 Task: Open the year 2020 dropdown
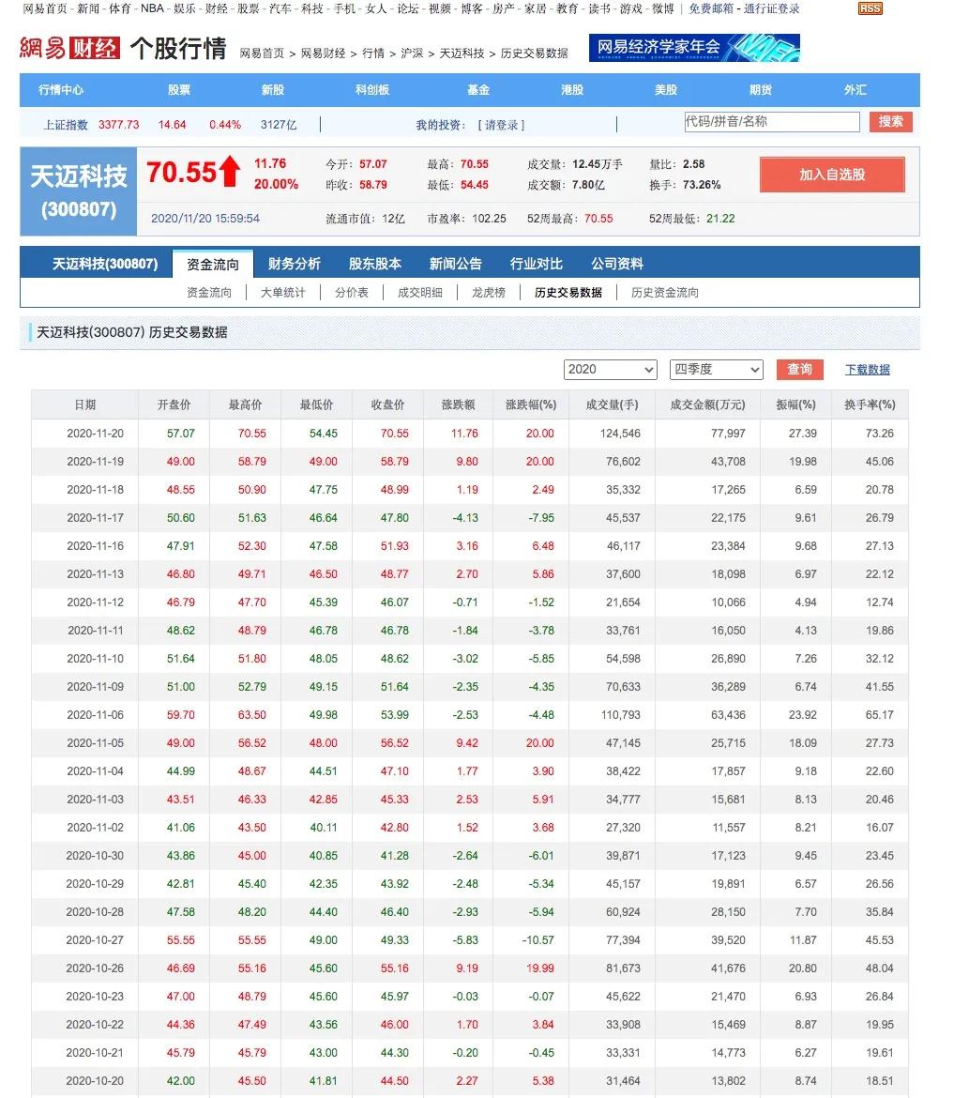pos(610,369)
